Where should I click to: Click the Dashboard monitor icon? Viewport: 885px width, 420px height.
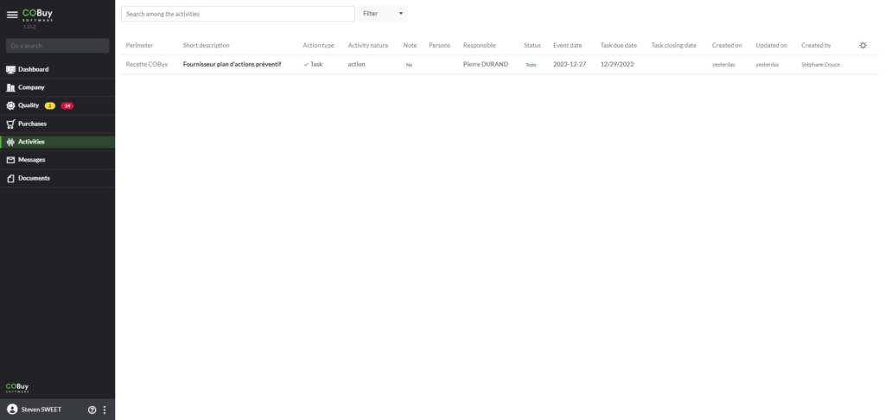point(10,69)
